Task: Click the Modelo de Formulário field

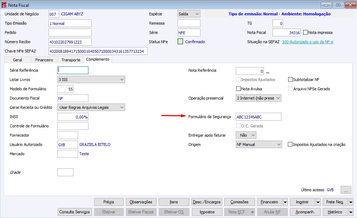Action: (65, 89)
